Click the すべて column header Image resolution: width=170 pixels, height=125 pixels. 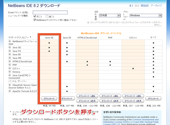[153, 38]
